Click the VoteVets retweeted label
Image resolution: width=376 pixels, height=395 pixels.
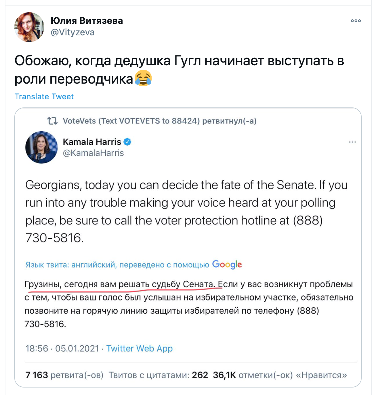click(x=159, y=121)
